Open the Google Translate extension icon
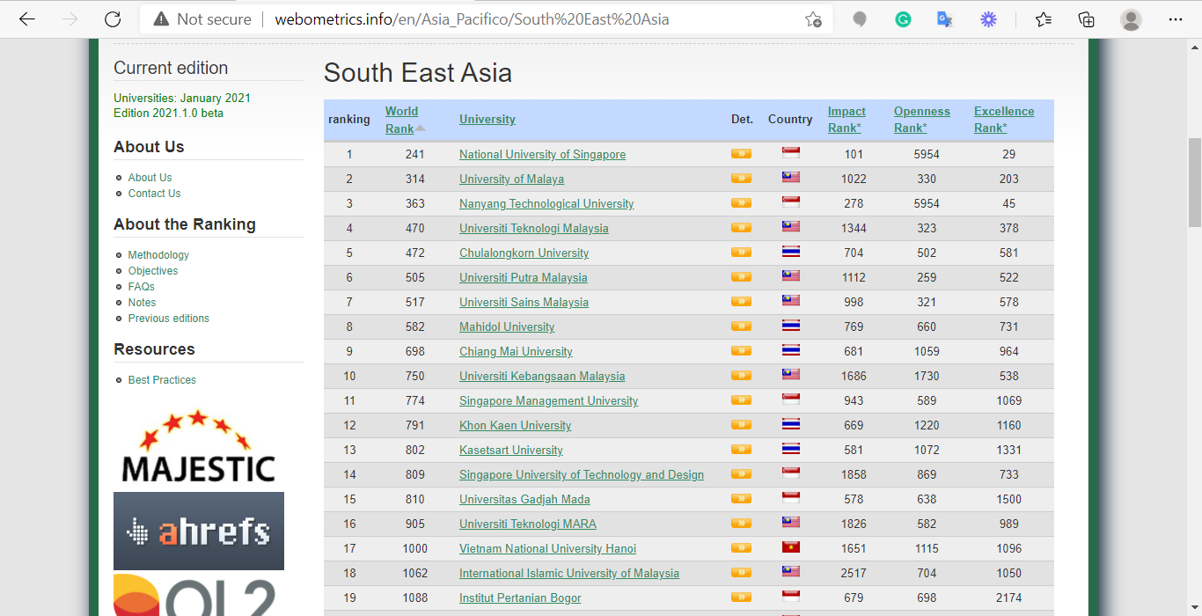This screenshot has height=616, width=1202. (x=945, y=18)
